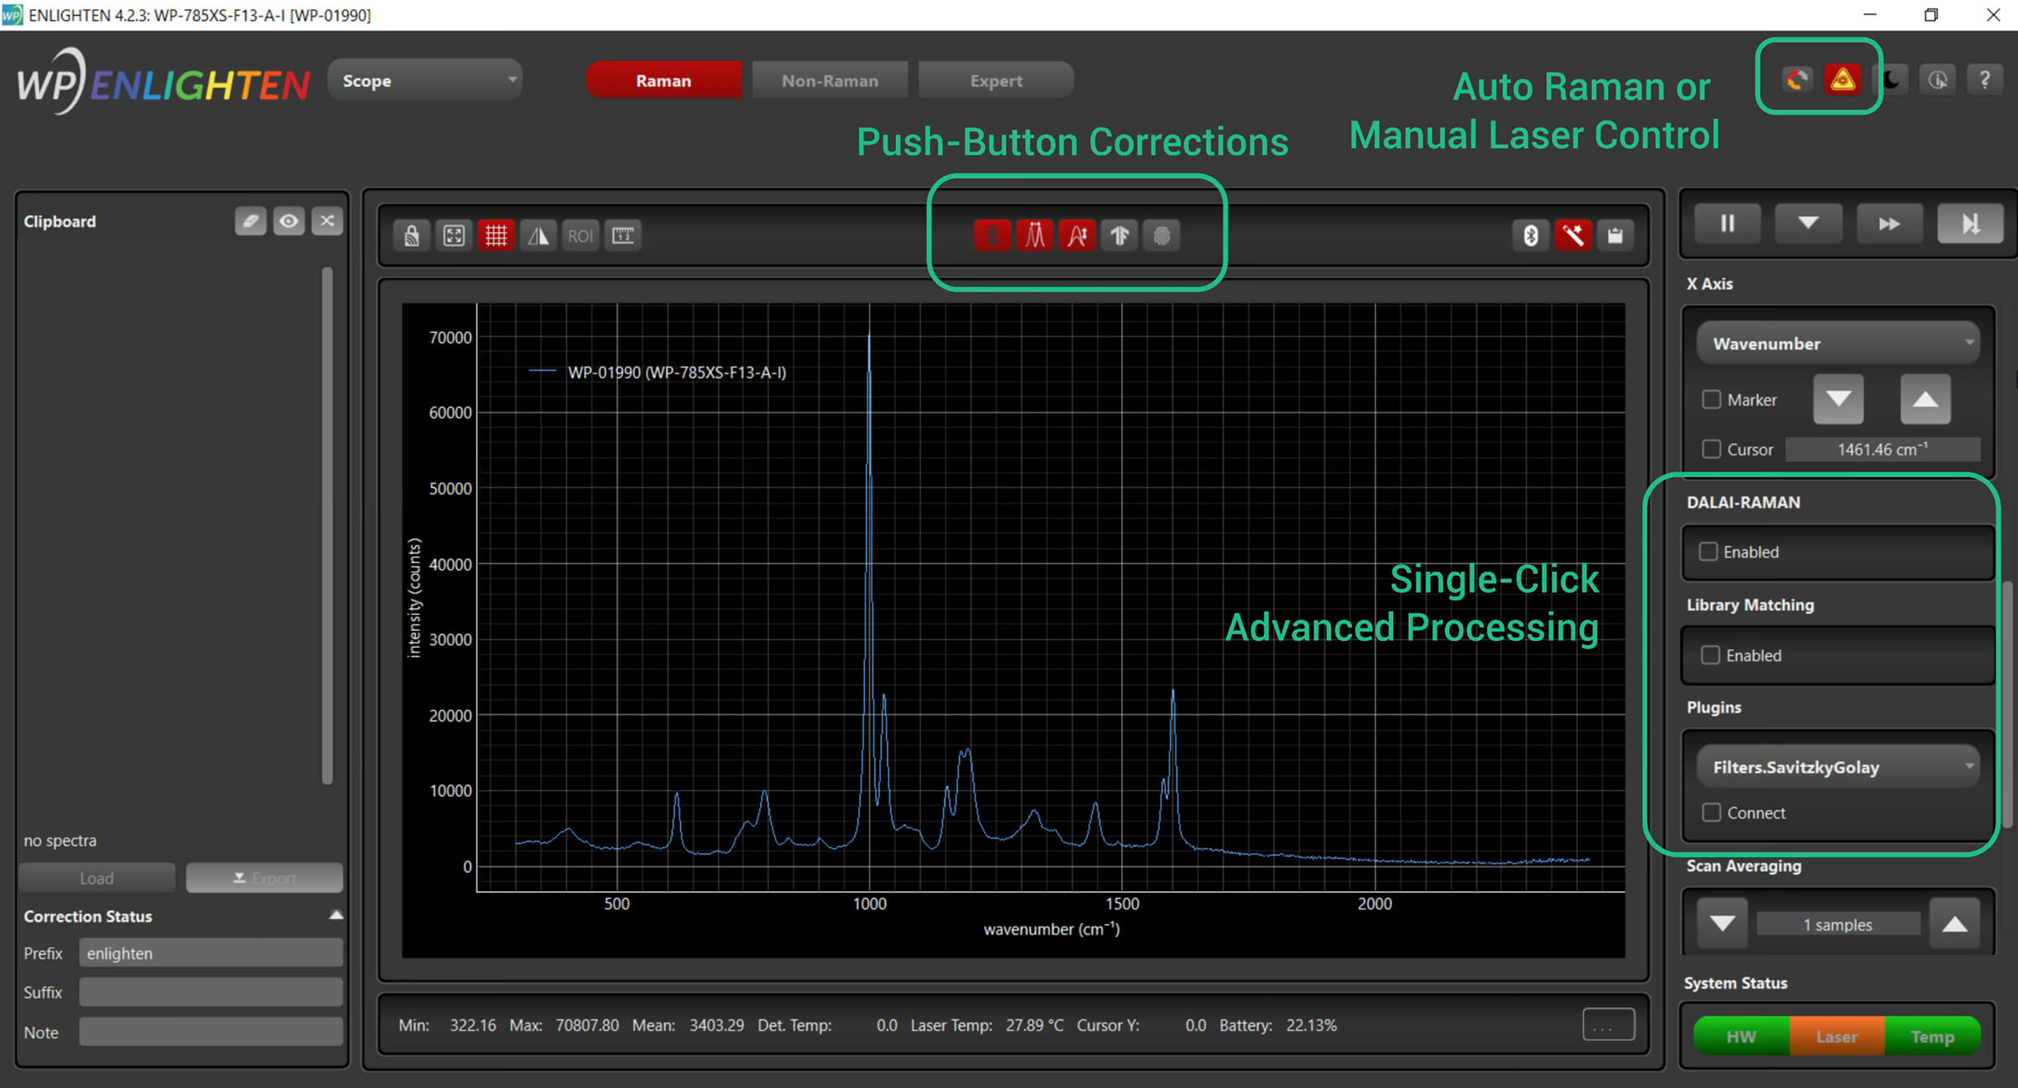
Task: Click the WP-01990 legend entry in graph
Action: point(658,372)
